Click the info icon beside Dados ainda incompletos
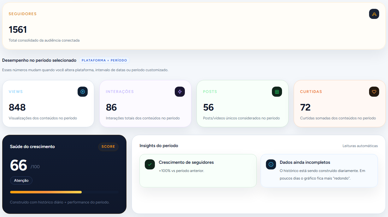Viewport: 388px width, 217px height. pyautogui.click(x=271, y=164)
